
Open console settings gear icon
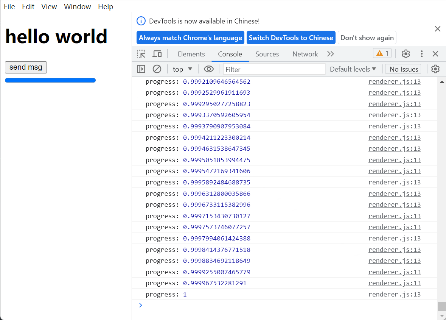pos(435,69)
